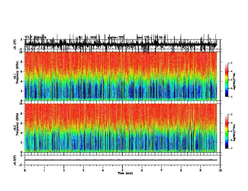The image size is (248, 191).
Task: Click the time axis tick label "5"
Action: pyautogui.click(x=122, y=170)
